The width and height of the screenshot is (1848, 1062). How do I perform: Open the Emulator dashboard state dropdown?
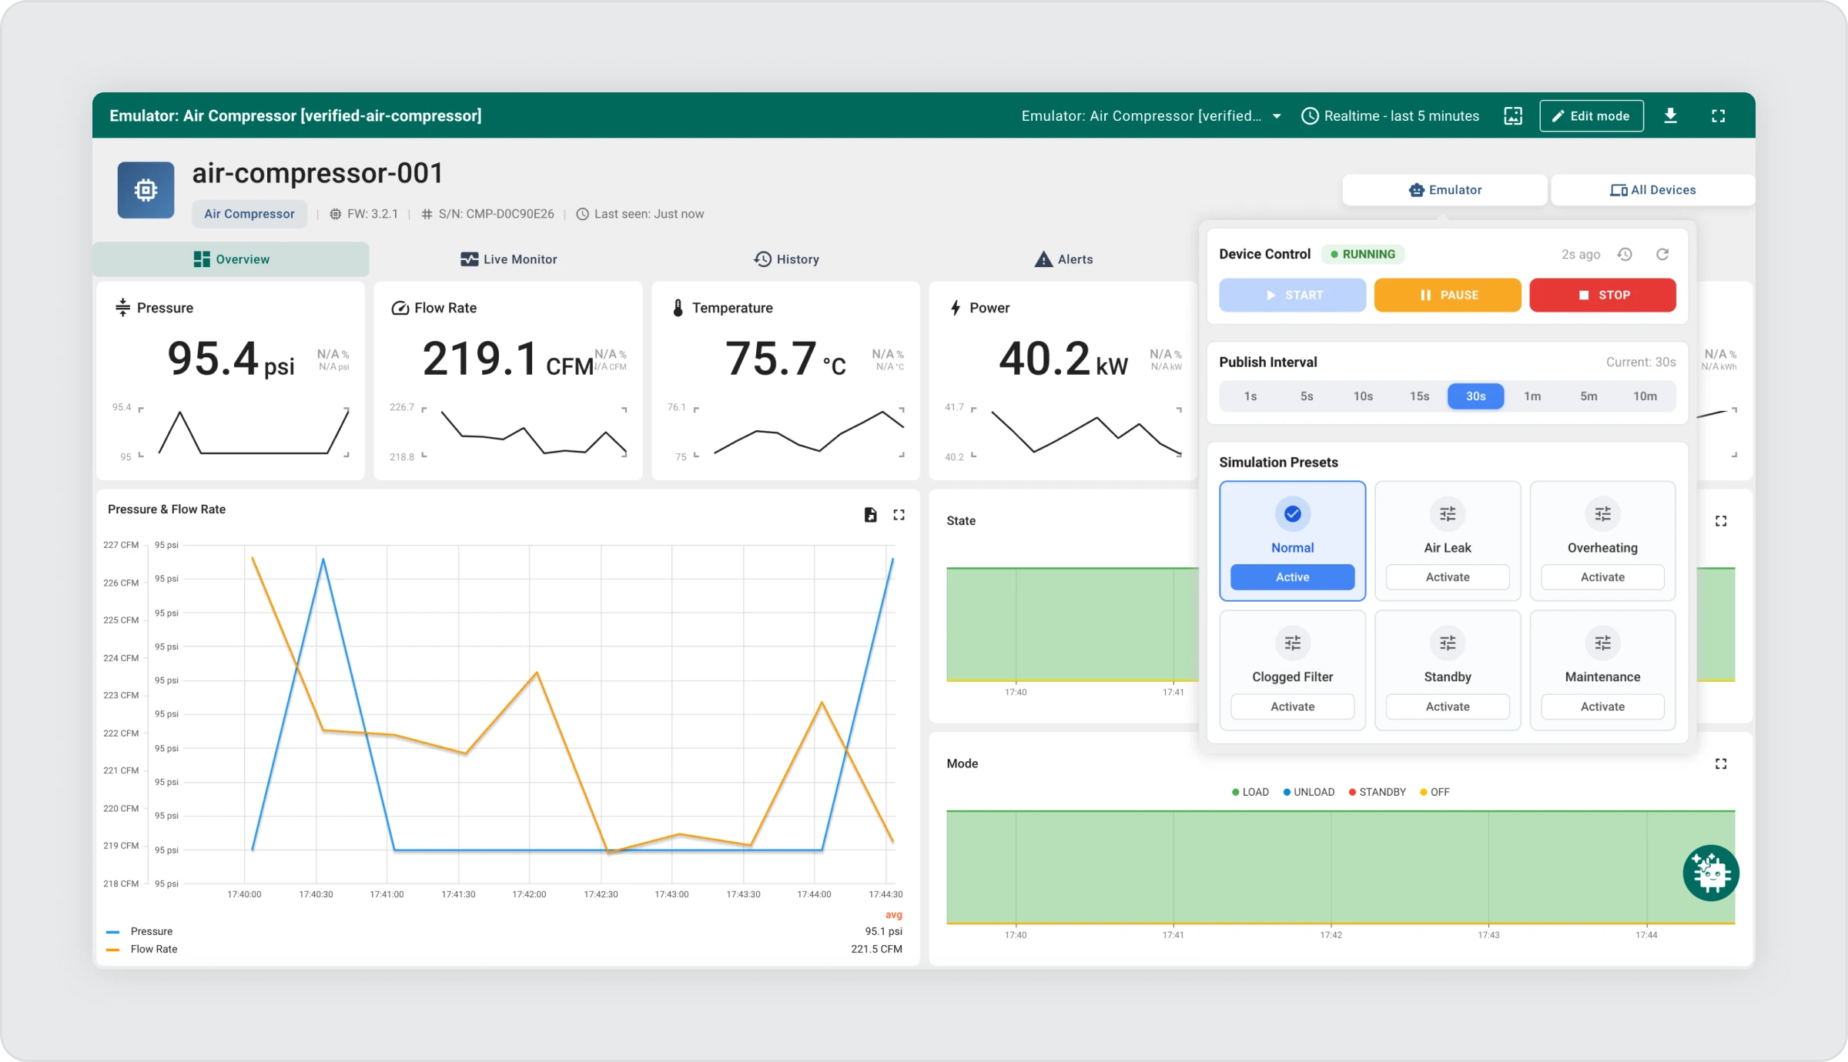coord(1150,115)
